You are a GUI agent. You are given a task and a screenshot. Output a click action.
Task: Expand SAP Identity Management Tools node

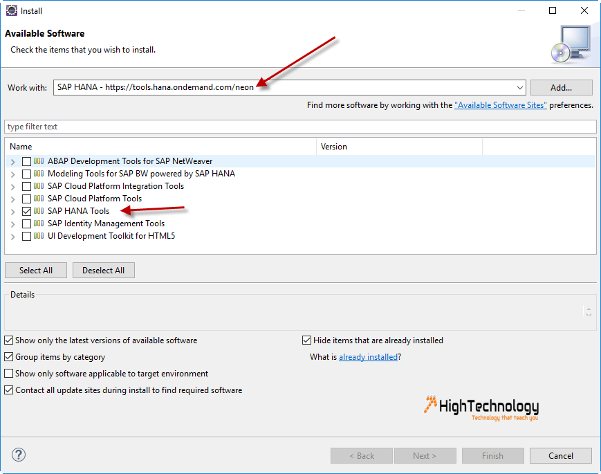pos(12,224)
